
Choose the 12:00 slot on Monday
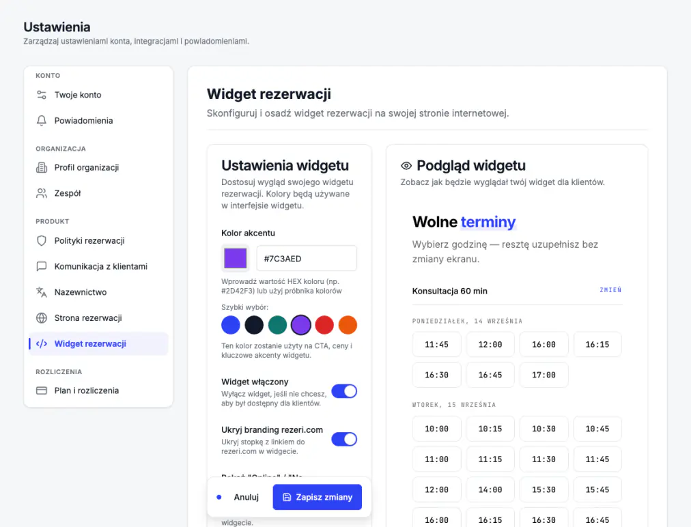point(490,345)
